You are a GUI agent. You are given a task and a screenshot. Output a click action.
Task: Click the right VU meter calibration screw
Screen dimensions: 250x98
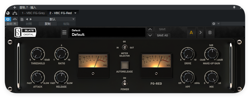(x=156, y=74)
